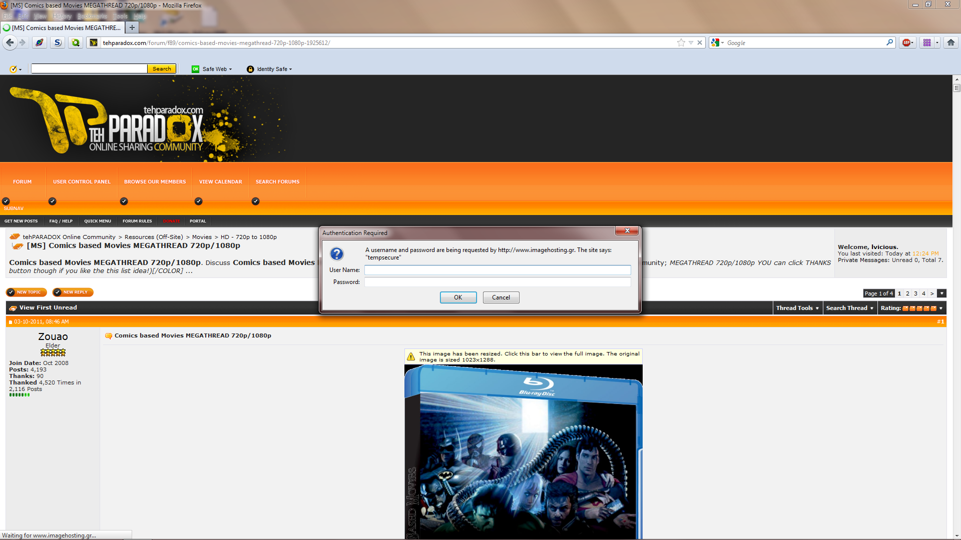This screenshot has width=961, height=540.
Task: Click Resources (Off-Site) breadcrumb link
Action: (154, 237)
